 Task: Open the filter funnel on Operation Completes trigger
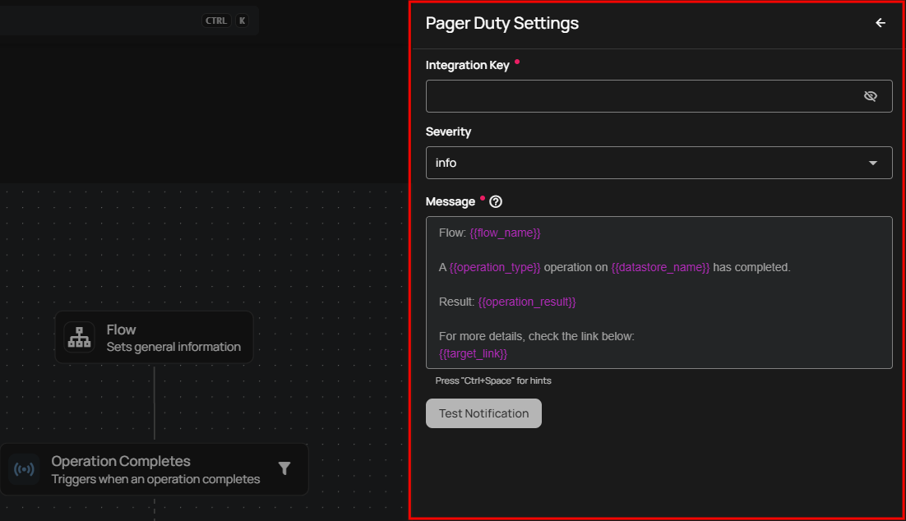point(284,468)
